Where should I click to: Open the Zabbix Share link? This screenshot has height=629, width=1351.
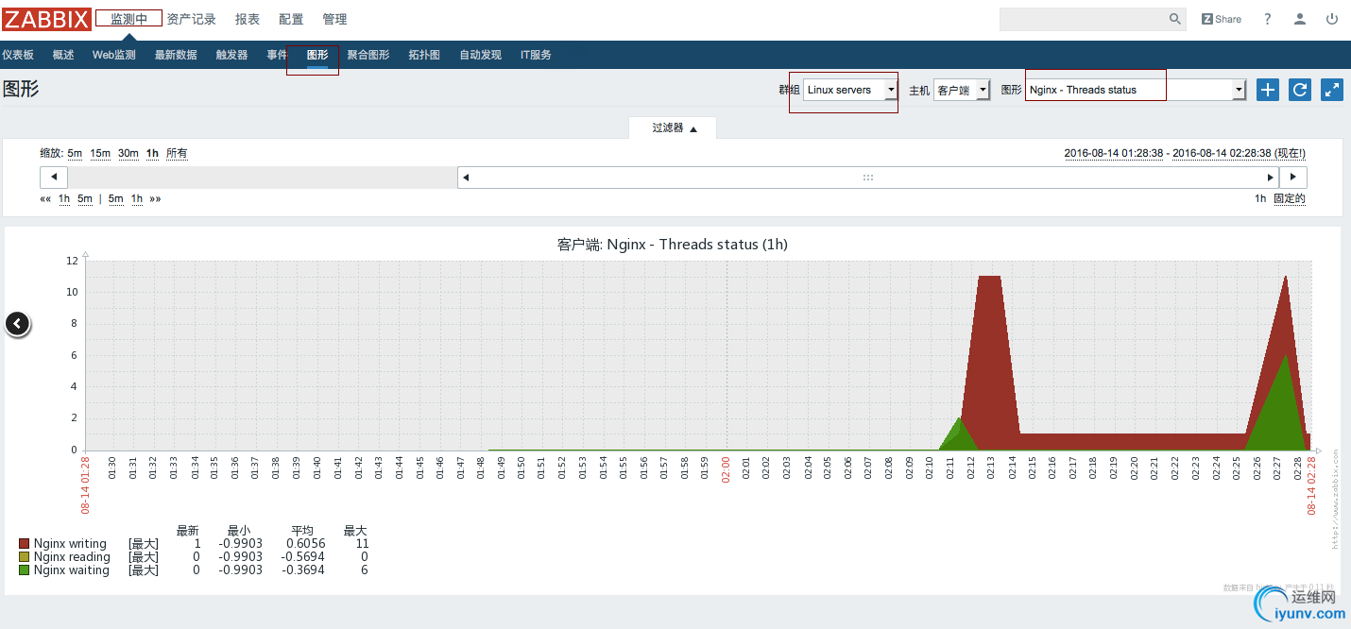click(x=1222, y=19)
